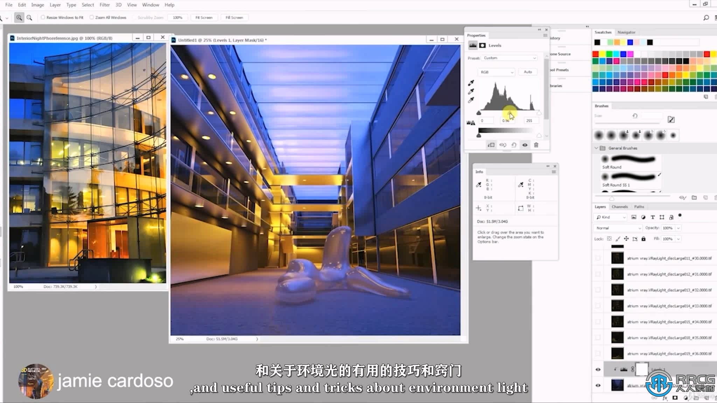Viewport: 717px width, 403px height.
Task: Switch to the Paths tab
Action: (639, 207)
